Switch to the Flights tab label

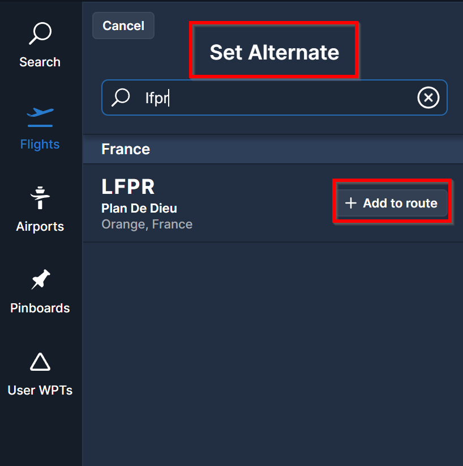coord(40,144)
